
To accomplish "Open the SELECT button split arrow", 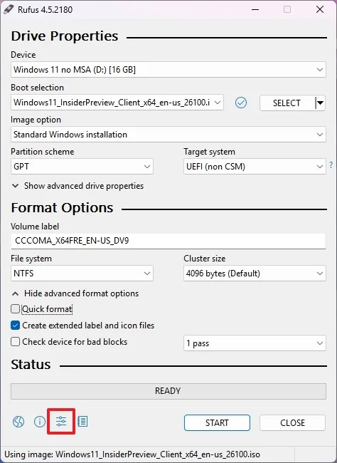I will point(320,103).
